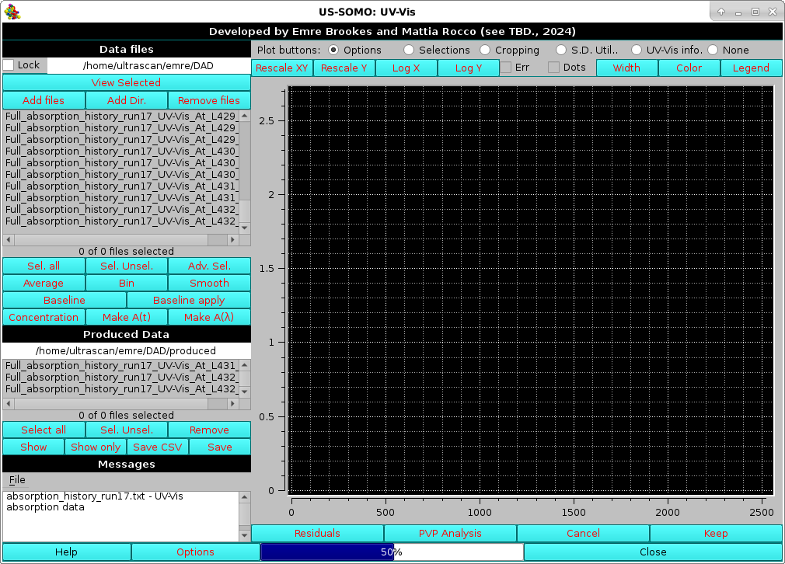Click Rescale XY to fit the plot
Screen dimensions: 785x564
(281, 68)
